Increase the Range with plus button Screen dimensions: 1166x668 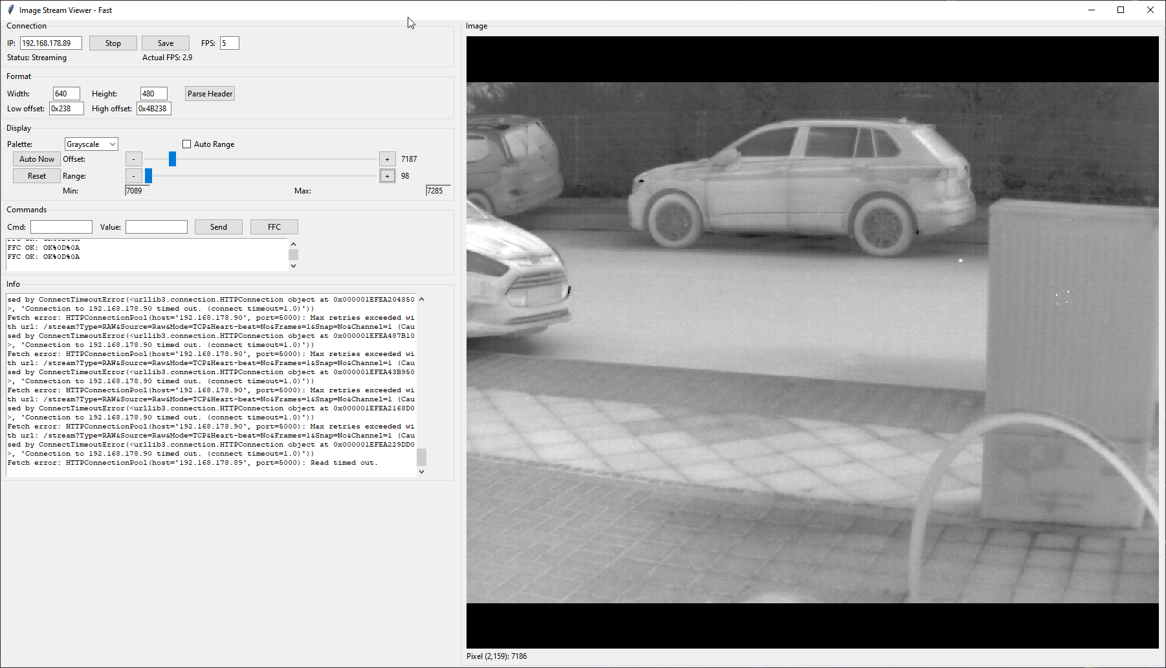click(388, 176)
